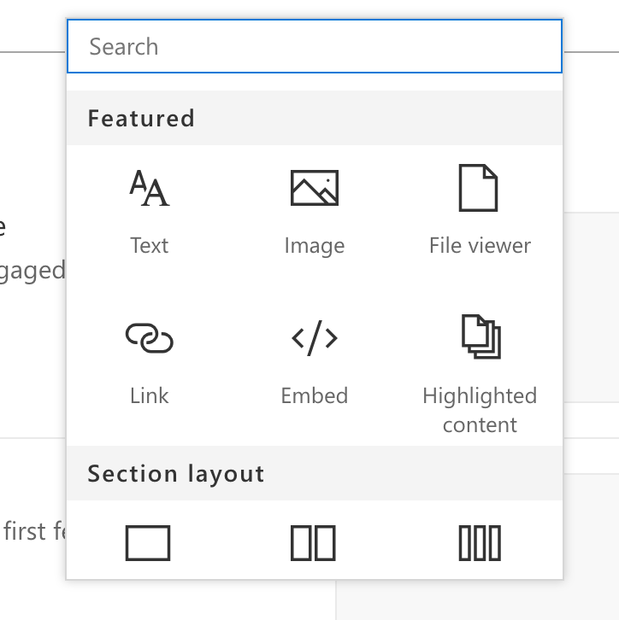Image resolution: width=619 pixels, height=620 pixels.
Task: Click the Featured group header
Action: (142, 118)
